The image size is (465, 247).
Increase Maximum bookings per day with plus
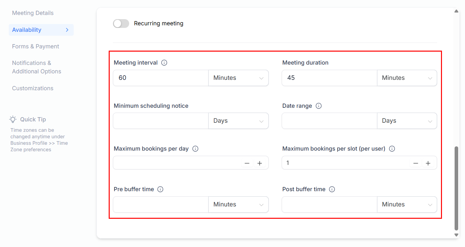click(260, 163)
